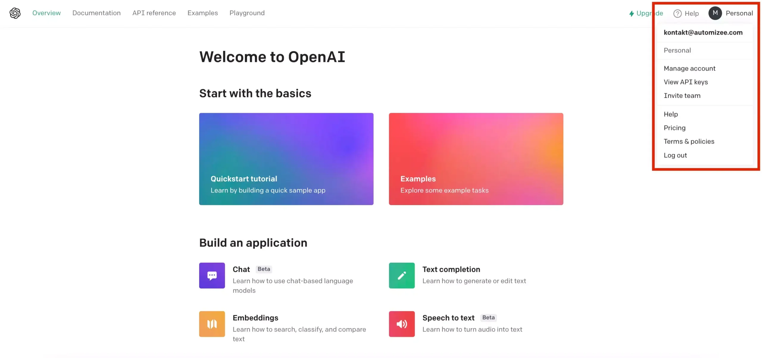Open the red Speech to text speaker icon
This screenshot has width=762, height=358.
(x=402, y=324)
